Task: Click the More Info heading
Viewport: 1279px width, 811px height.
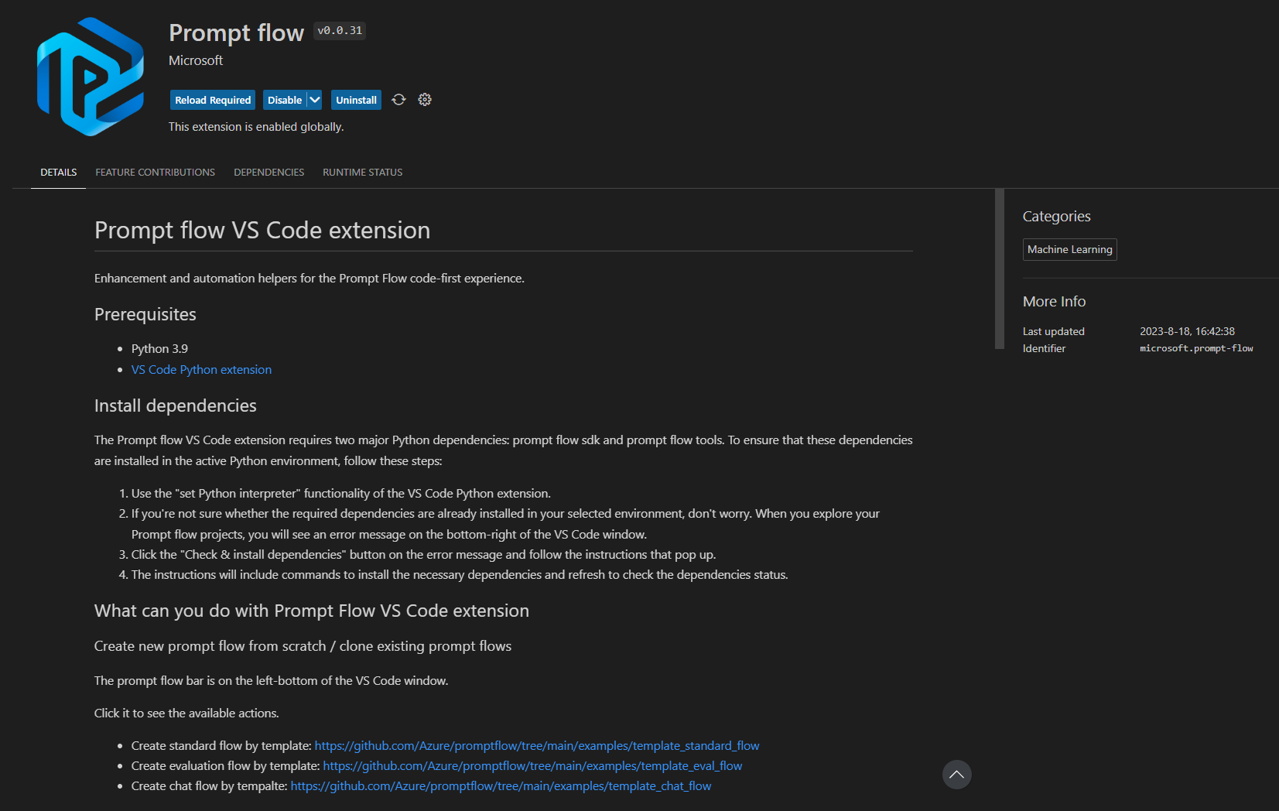Action: click(1055, 302)
